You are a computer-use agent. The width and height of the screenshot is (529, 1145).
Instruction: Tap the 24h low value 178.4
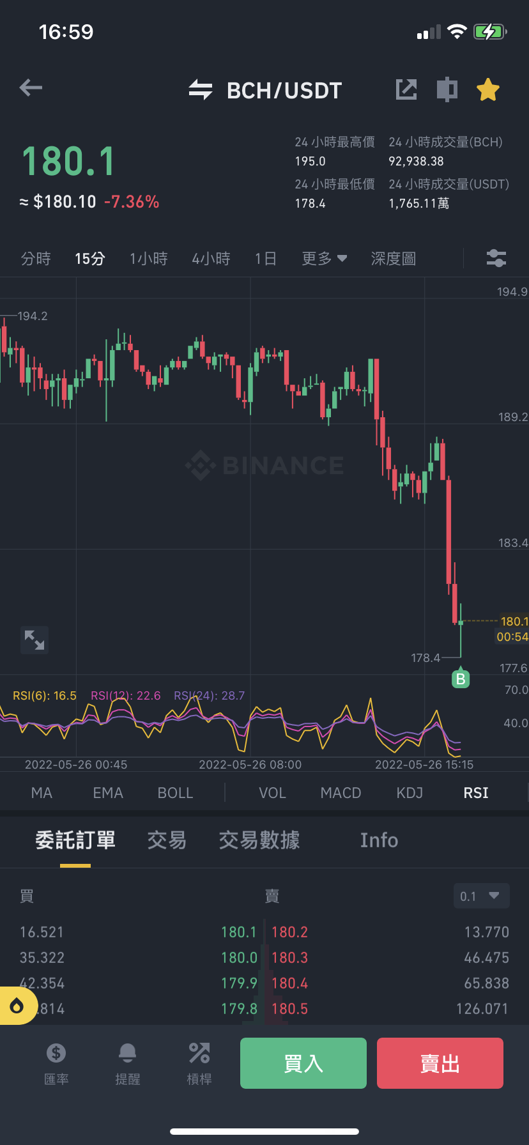(310, 204)
